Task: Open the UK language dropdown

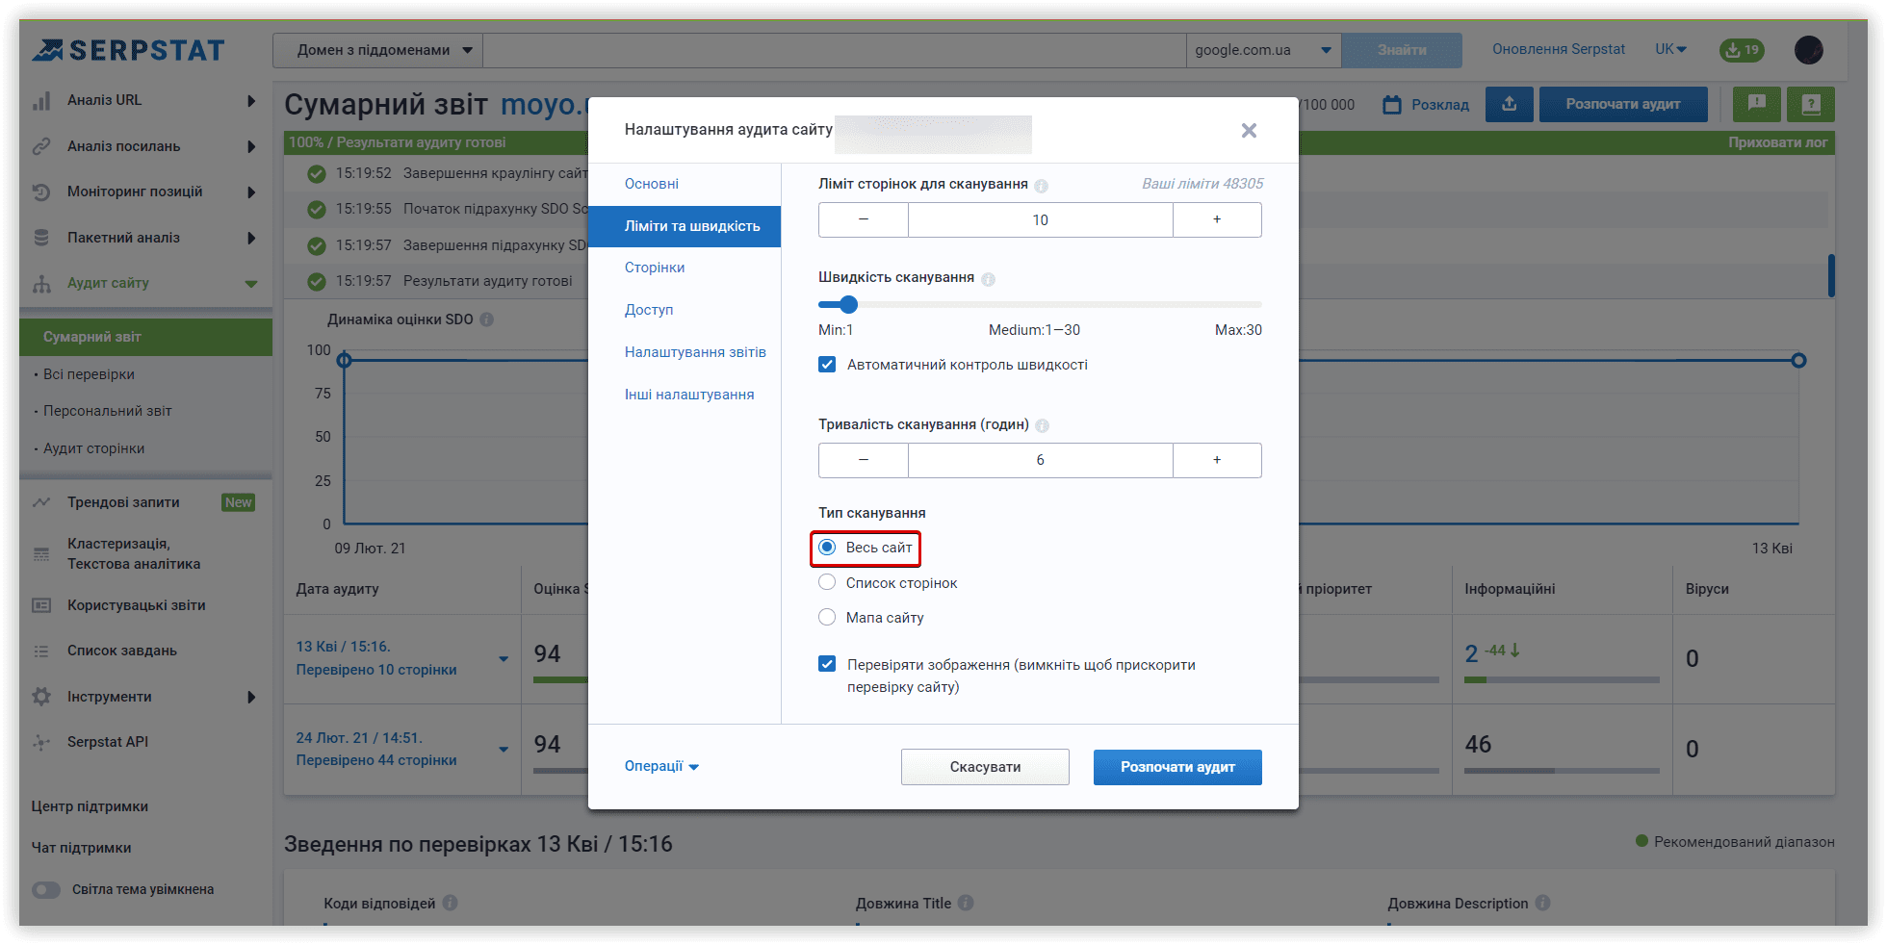Action: coord(1671,49)
